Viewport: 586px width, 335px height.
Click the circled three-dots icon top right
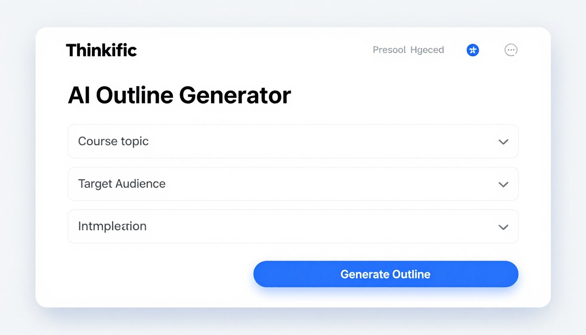coord(511,50)
